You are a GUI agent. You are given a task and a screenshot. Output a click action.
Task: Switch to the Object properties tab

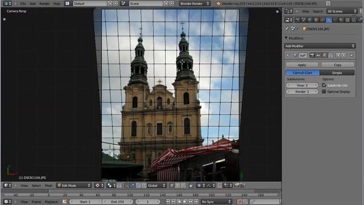point(316,20)
